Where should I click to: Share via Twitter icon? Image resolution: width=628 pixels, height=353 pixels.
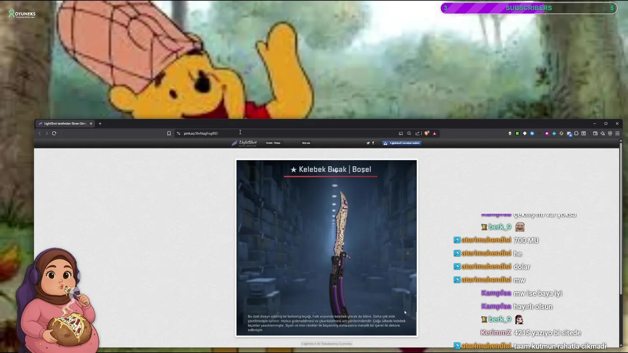pyautogui.click(x=368, y=143)
